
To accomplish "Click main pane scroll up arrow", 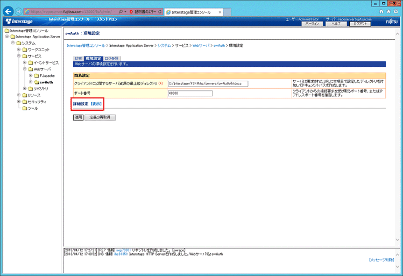I will 397,34.
